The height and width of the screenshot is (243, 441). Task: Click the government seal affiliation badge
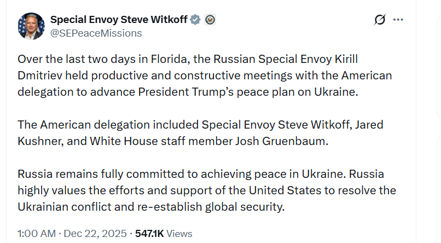(210, 20)
